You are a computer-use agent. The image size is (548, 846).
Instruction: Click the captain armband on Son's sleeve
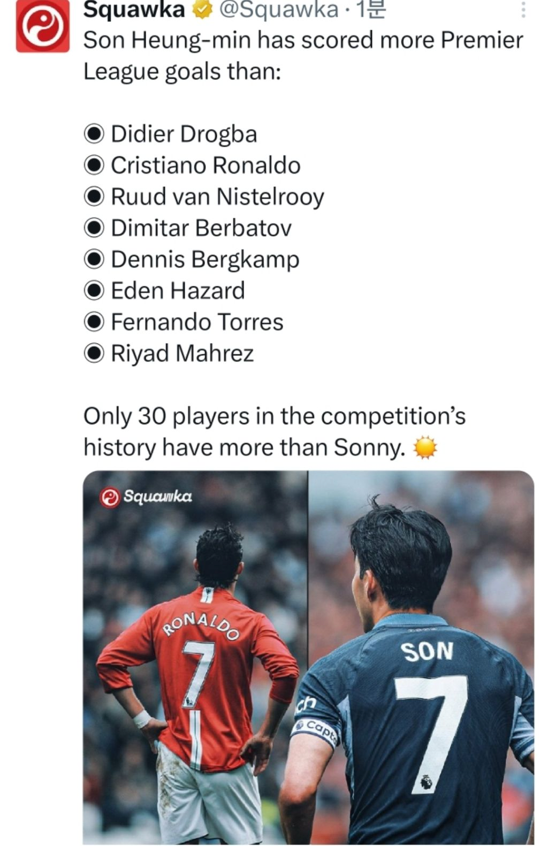pyautogui.click(x=317, y=730)
